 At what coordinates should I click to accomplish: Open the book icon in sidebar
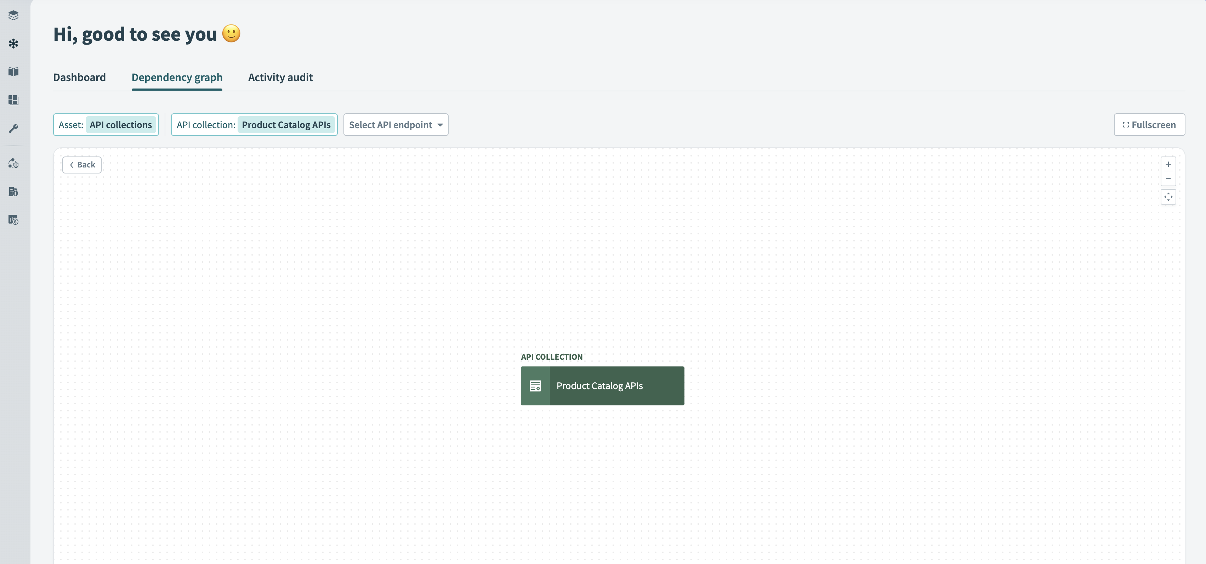(13, 72)
